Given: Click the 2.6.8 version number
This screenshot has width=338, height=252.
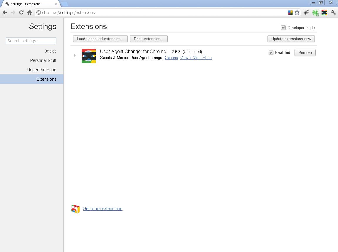Looking at the screenshot, I should 176,52.
